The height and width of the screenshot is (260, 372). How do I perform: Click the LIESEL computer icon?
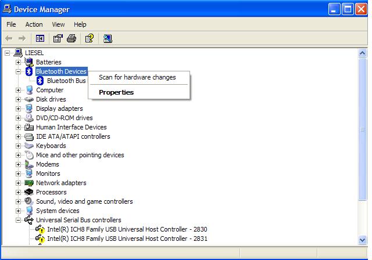(x=18, y=53)
